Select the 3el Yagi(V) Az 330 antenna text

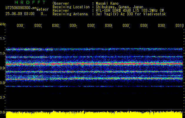coord(131,14)
